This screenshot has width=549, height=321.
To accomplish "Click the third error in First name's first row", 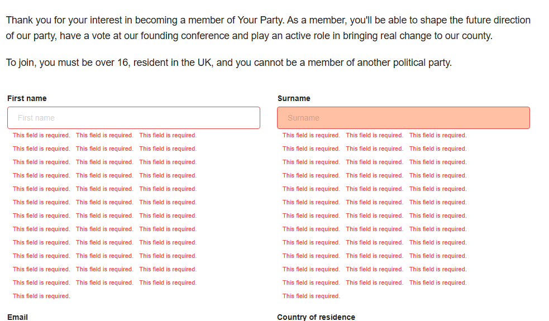I will click(x=168, y=135).
